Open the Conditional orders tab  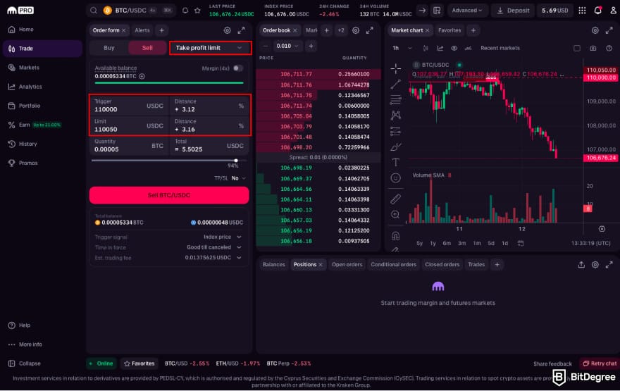coord(393,264)
